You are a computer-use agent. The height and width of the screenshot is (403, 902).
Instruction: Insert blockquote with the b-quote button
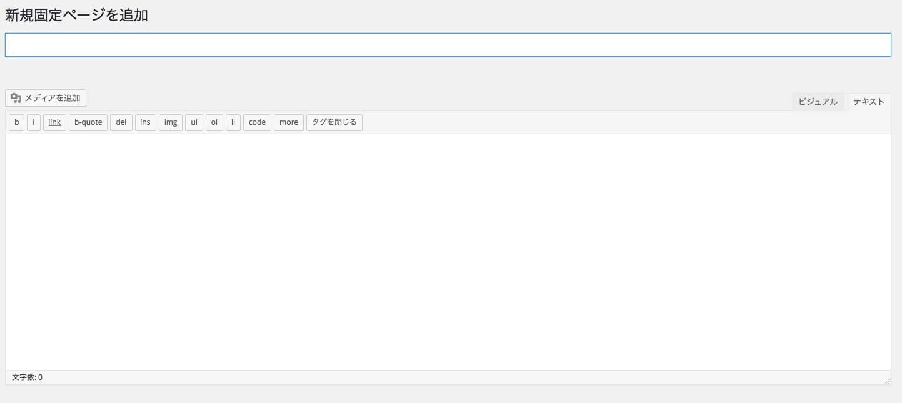pyautogui.click(x=88, y=122)
